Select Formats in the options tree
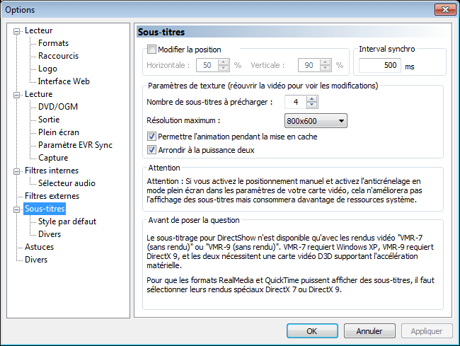460x346 pixels. [x=53, y=43]
